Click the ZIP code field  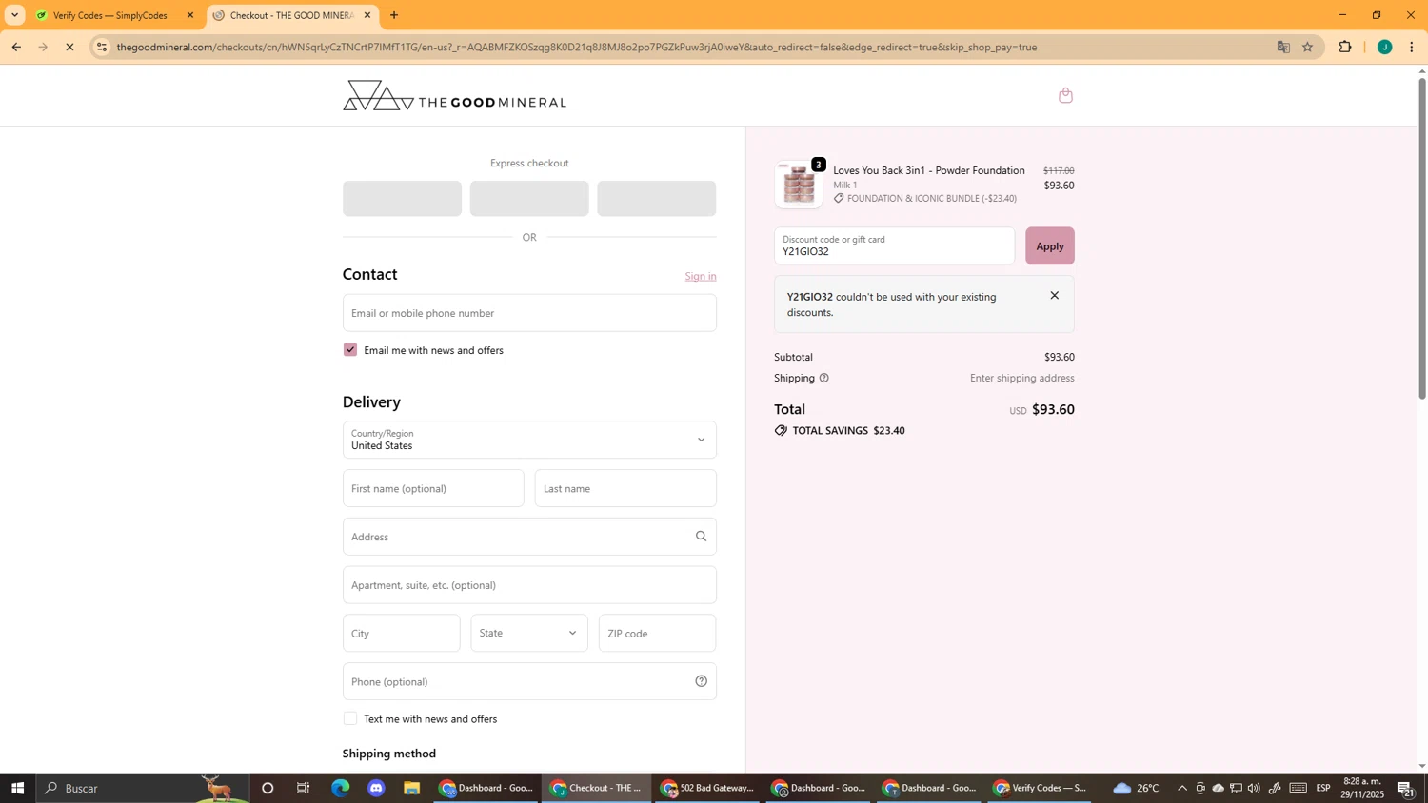tap(657, 634)
